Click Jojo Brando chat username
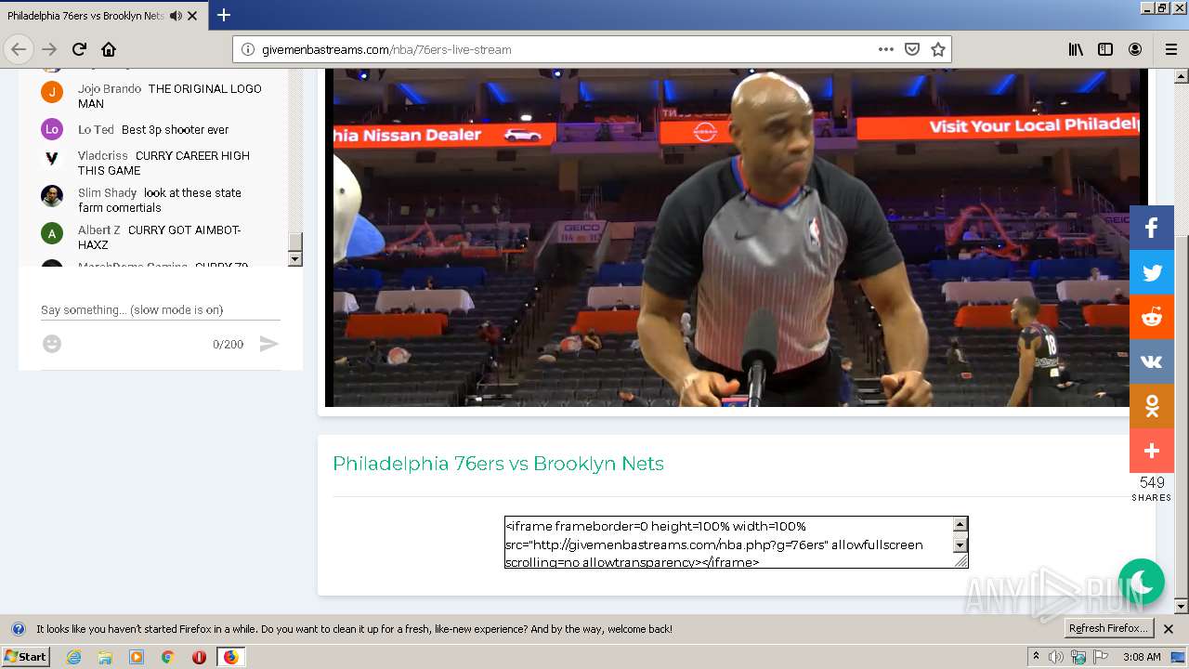The width and height of the screenshot is (1189, 669). coord(110,89)
